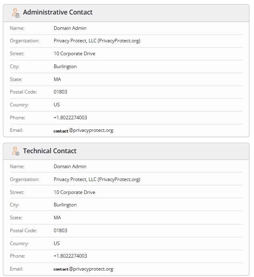
Task: Click administrative street 10 Corporate Drive
Action: pyautogui.click(x=74, y=54)
